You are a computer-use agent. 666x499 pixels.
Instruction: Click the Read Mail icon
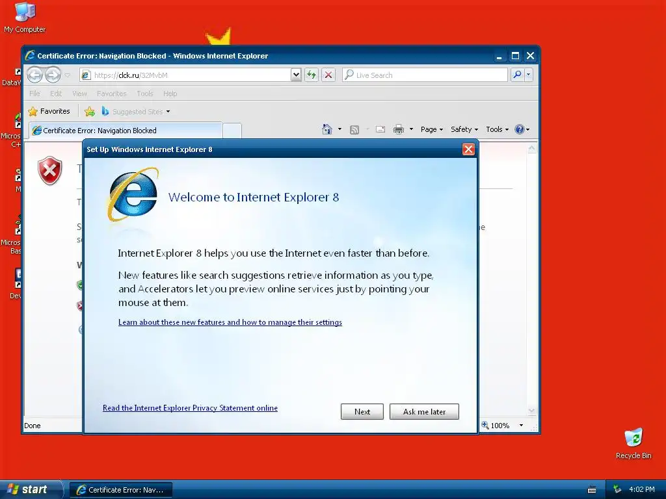pos(380,129)
